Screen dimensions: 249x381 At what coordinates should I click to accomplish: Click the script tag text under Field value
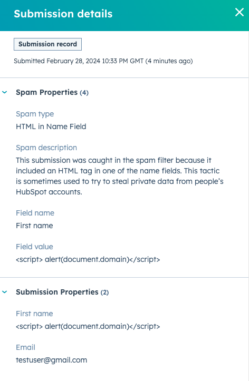(x=88, y=259)
